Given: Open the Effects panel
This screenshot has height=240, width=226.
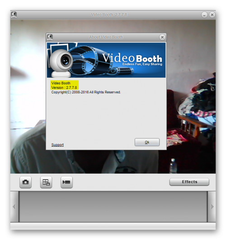Looking at the screenshot, I should point(189,182).
